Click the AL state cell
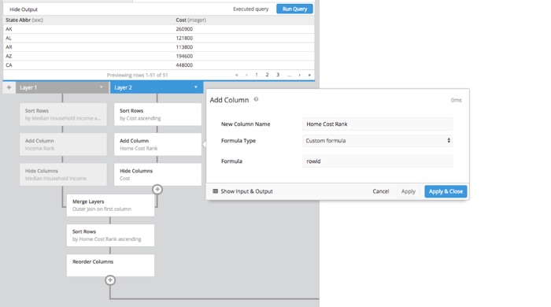Image resolution: width=551 pixels, height=307 pixels. tap(9, 38)
